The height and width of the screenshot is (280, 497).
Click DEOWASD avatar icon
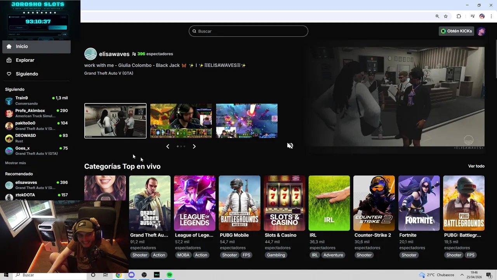click(9, 138)
